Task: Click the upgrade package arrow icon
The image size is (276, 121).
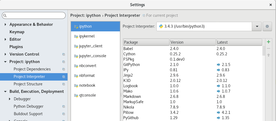Action: (269, 55)
